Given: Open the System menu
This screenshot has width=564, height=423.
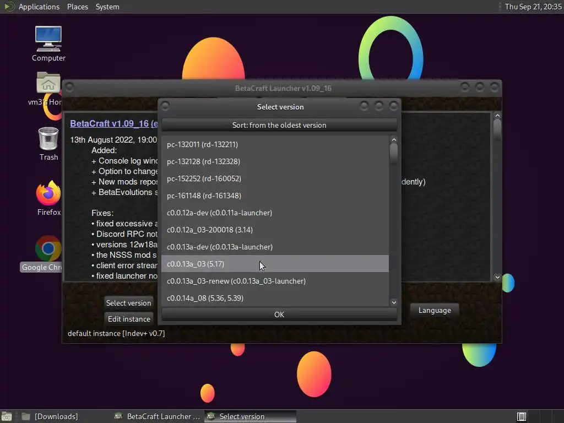Looking at the screenshot, I should [x=107, y=7].
